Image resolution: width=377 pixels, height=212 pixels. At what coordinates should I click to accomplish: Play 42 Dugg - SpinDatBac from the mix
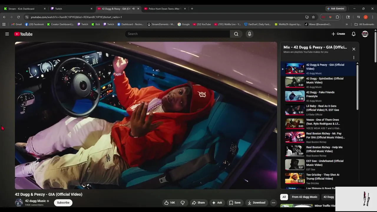[x=318, y=82]
